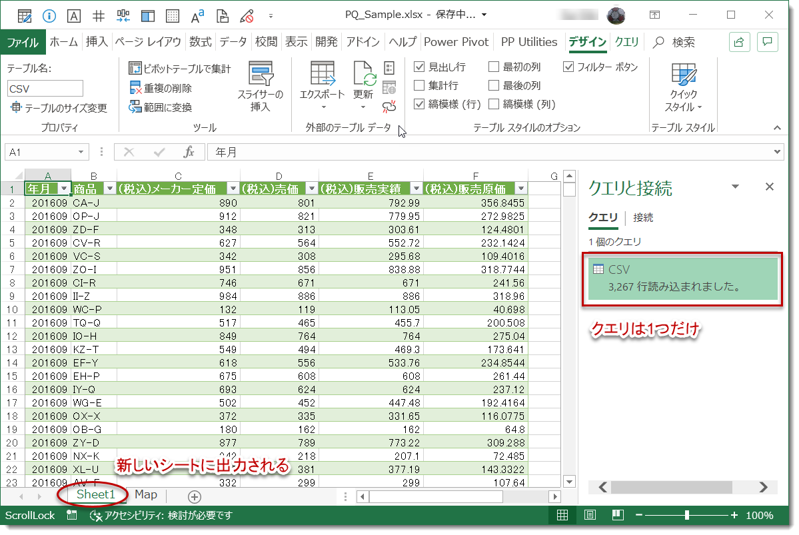799x535 pixels.
Task: Click the リンク解除 (Unlink) icon below 更新
Action: [390, 107]
